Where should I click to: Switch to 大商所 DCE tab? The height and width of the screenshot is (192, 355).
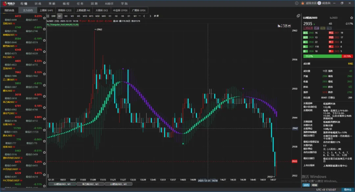coord(102,10)
